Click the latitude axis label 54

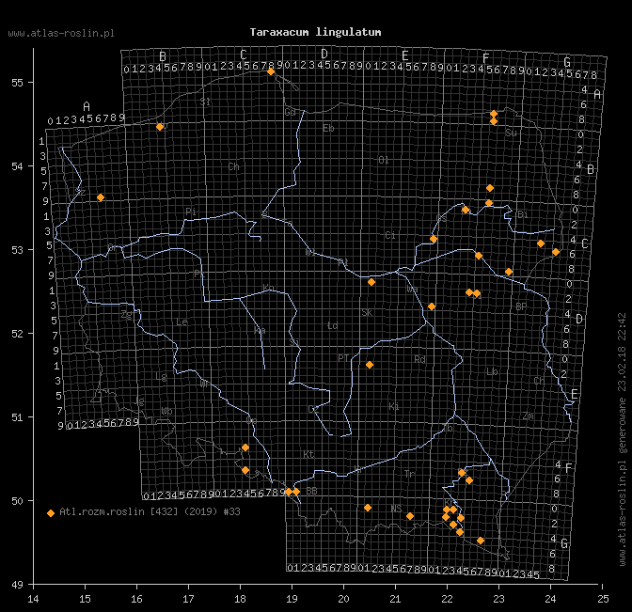17,166
